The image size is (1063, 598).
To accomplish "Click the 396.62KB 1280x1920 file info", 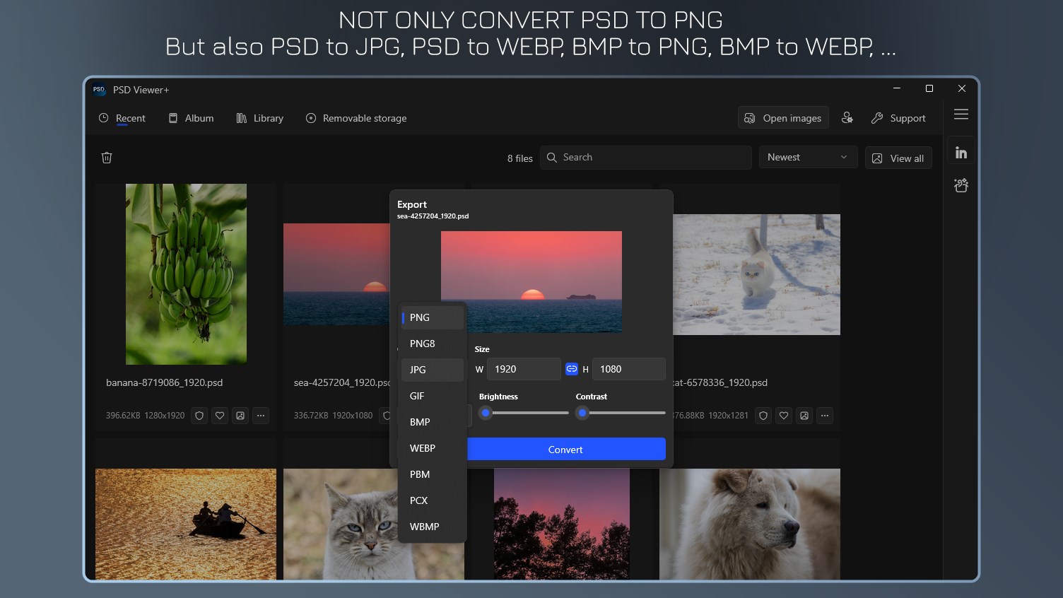I will coord(146,416).
